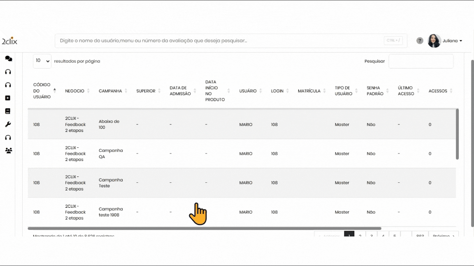Click the help question mark icon

click(x=420, y=41)
